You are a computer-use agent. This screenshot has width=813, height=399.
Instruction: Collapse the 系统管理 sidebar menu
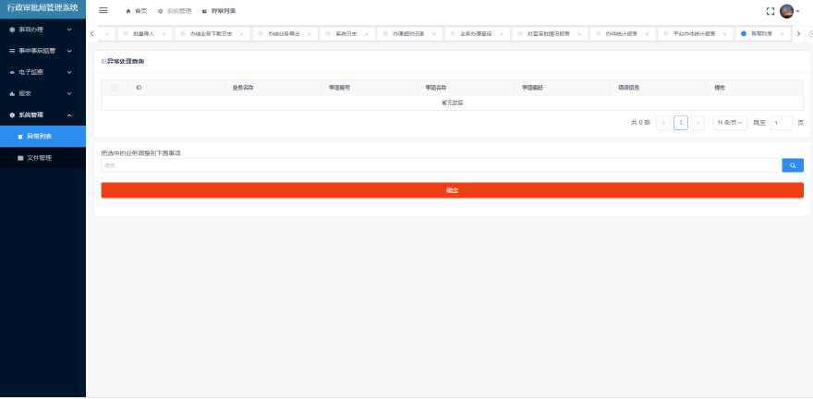42,115
